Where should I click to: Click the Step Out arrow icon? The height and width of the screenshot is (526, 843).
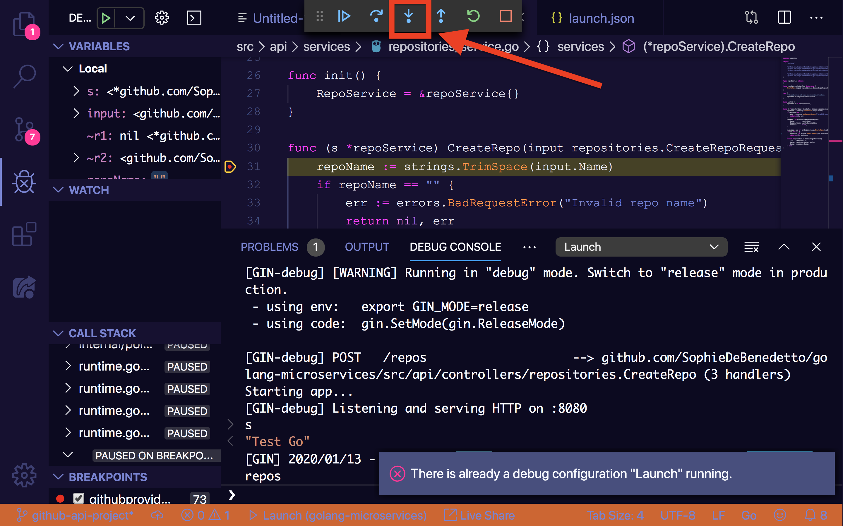point(441,16)
